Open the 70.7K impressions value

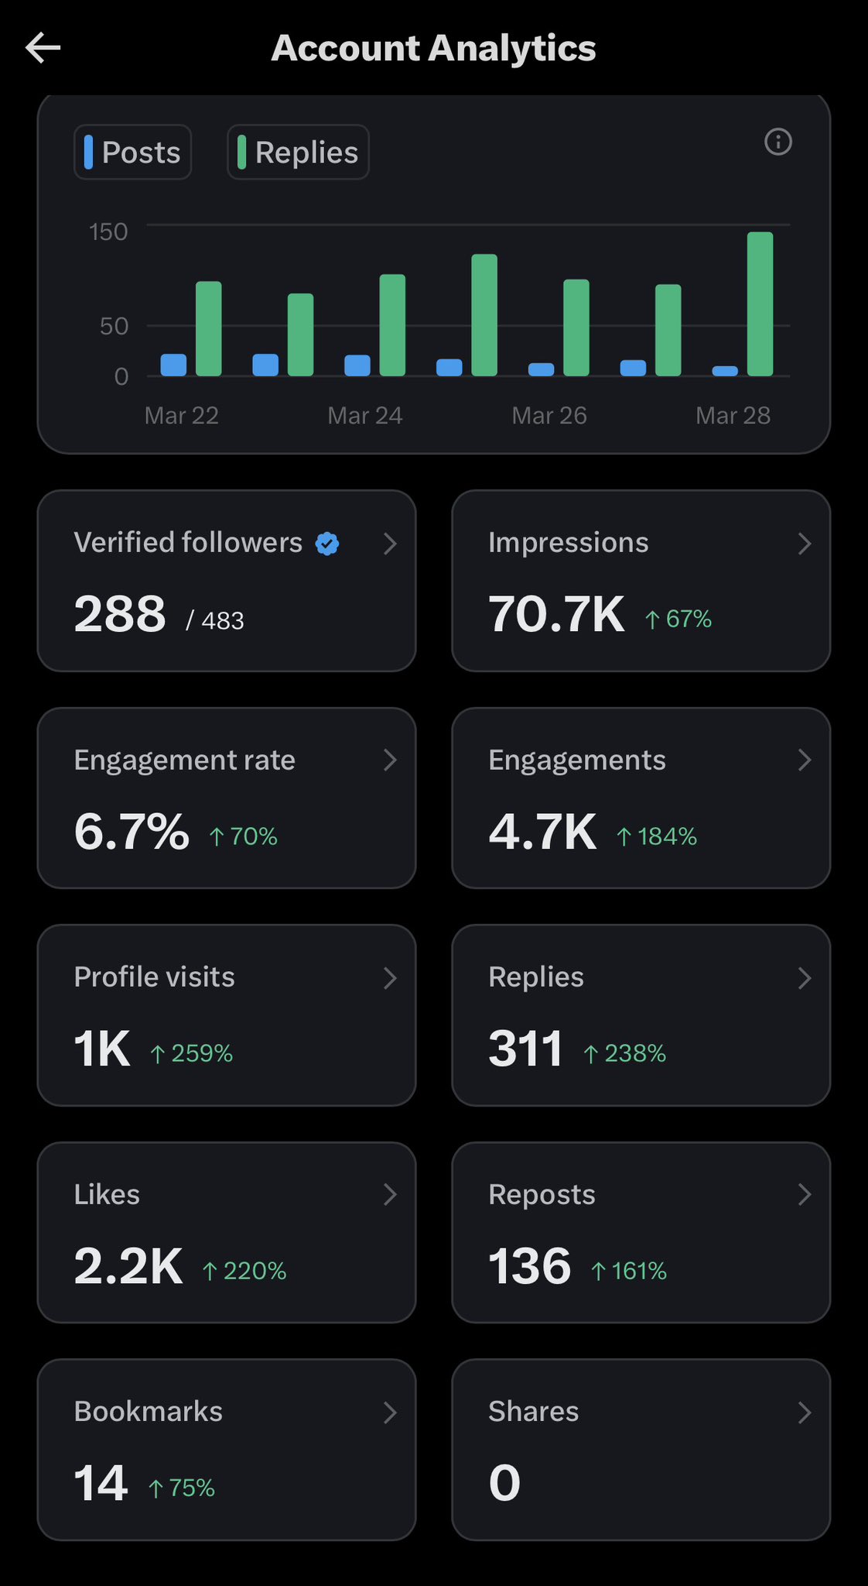[x=556, y=615]
